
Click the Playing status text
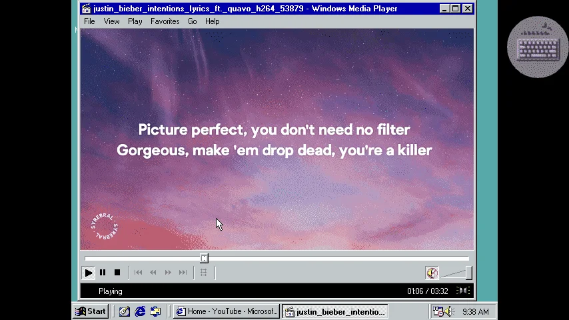[111, 291]
